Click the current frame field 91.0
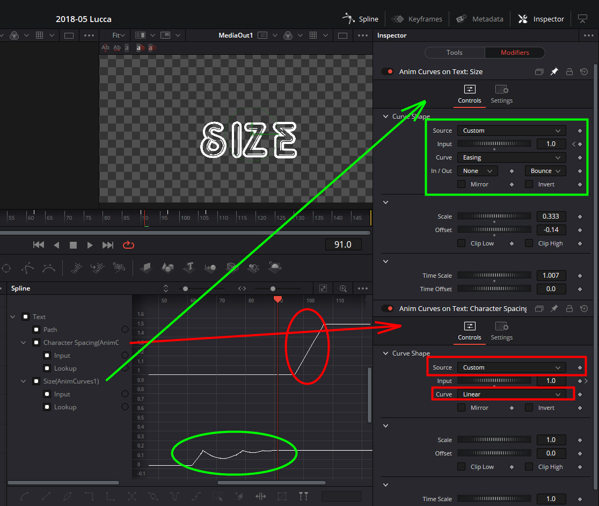Image resolution: width=599 pixels, height=506 pixels. (x=343, y=244)
